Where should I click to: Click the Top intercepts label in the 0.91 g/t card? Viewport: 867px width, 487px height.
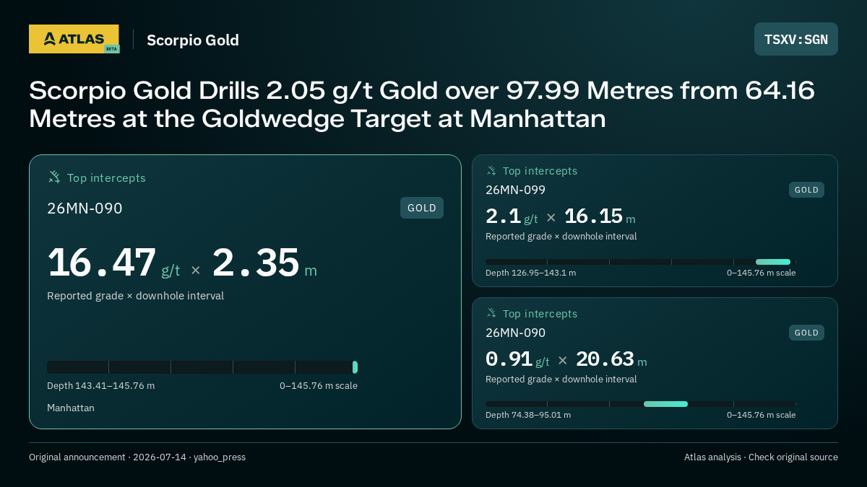point(540,314)
